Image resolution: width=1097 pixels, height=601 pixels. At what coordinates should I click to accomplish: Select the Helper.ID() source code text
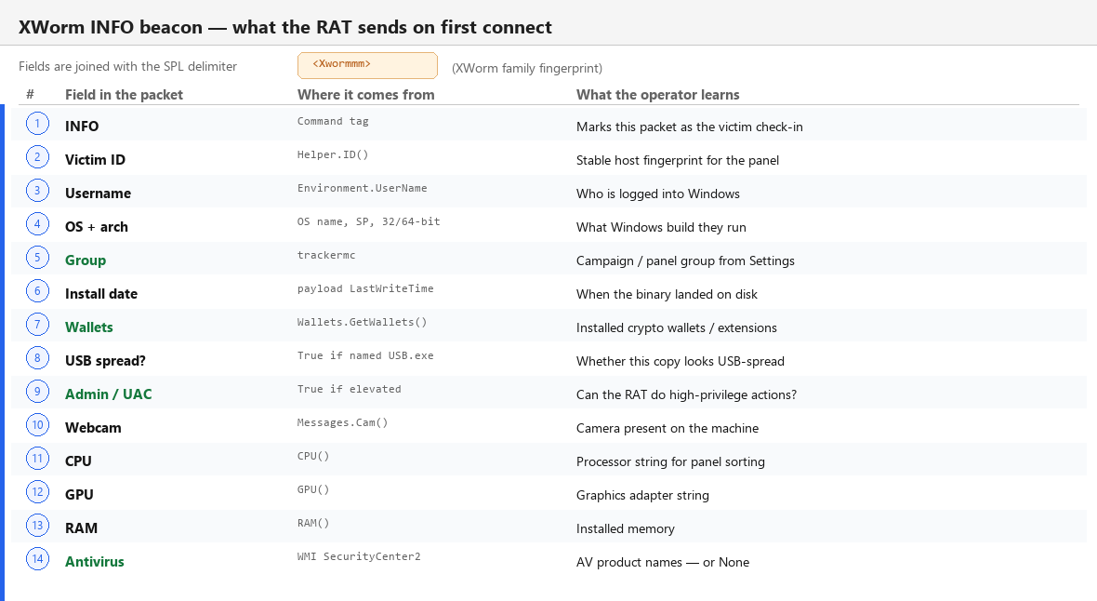(332, 154)
